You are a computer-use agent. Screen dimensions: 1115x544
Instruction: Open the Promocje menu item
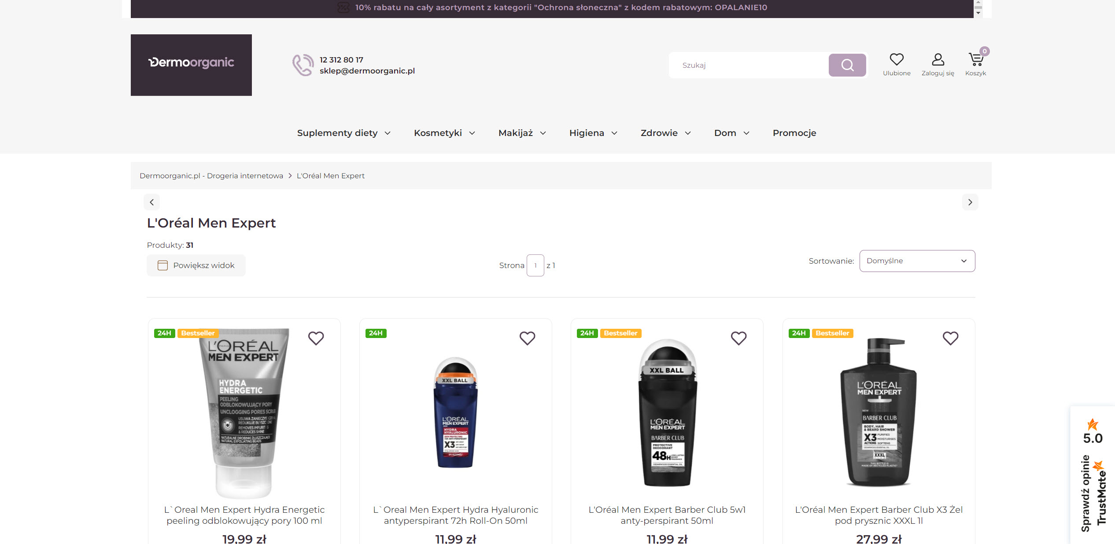tap(794, 133)
